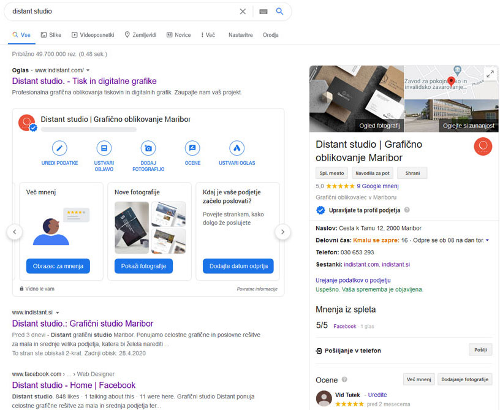Open the Distant studio - Home | Facebook result
This screenshot has width=500, height=410.
74,385
